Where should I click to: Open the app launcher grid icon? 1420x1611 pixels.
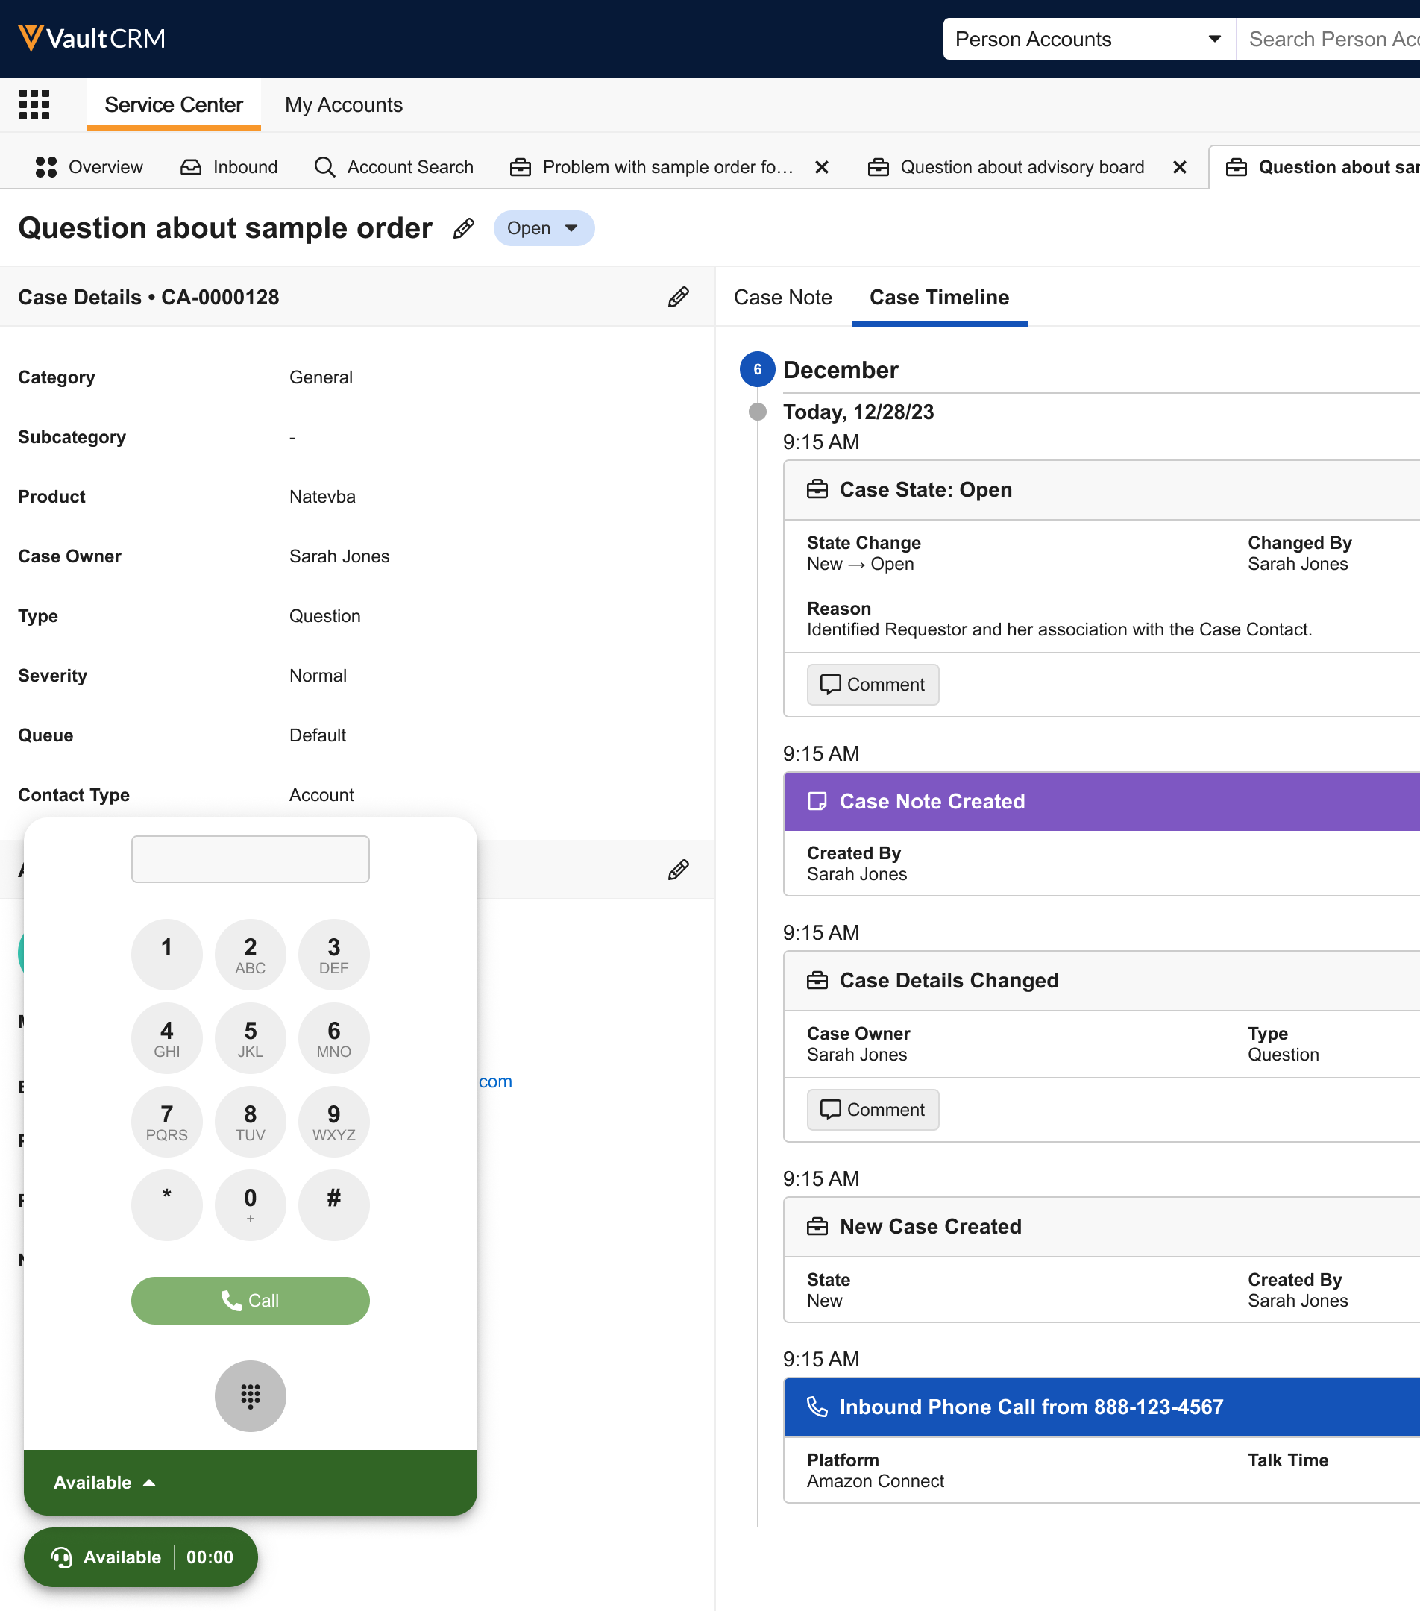pyautogui.click(x=34, y=105)
